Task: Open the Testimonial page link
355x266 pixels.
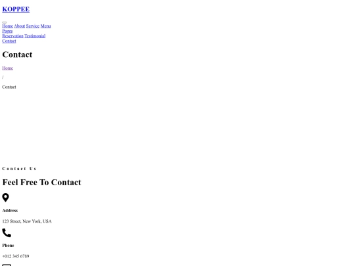Action: pyautogui.click(x=35, y=36)
